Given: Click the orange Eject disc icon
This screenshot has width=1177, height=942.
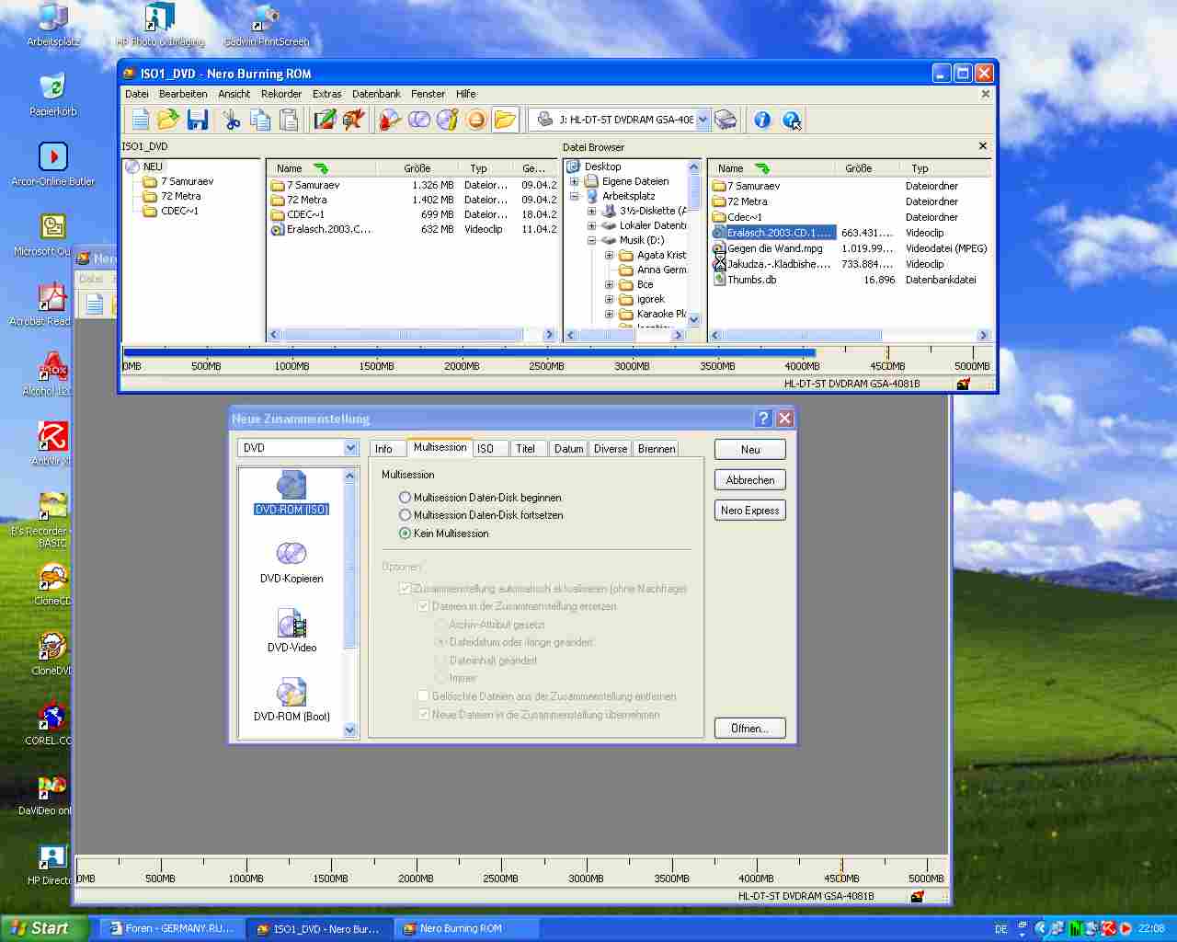Looking at the screenshot, I should (476, 120).
